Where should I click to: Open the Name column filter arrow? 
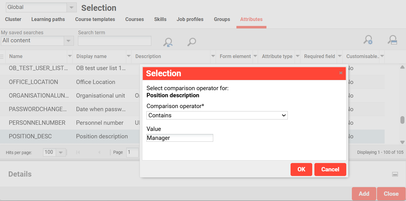click(70, 56)
